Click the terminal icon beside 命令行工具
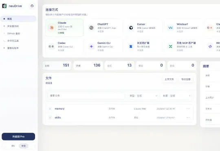Screen dimensions: 220x151 4,41
